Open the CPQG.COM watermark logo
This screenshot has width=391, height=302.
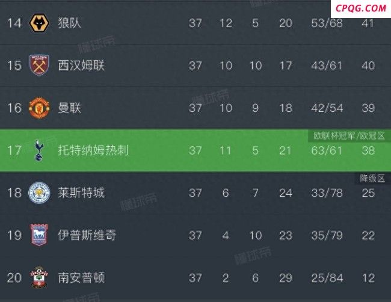pos(360,8)
